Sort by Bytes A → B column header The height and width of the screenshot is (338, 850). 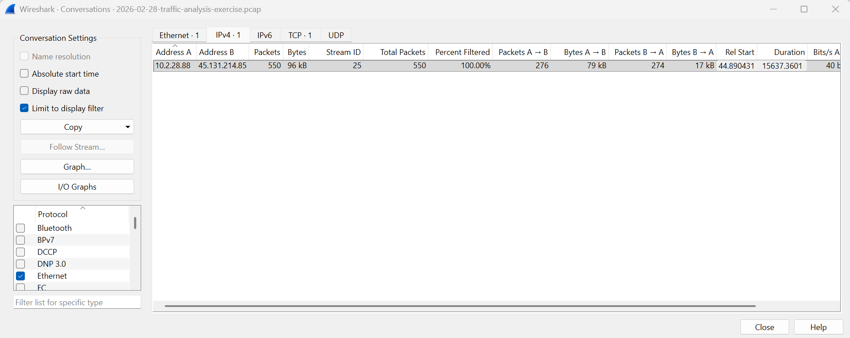tap(580, 52)
